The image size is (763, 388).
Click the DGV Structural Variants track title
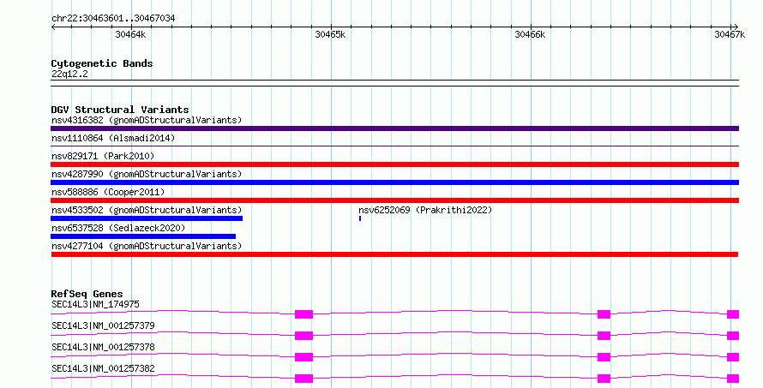tap(120, 110)
